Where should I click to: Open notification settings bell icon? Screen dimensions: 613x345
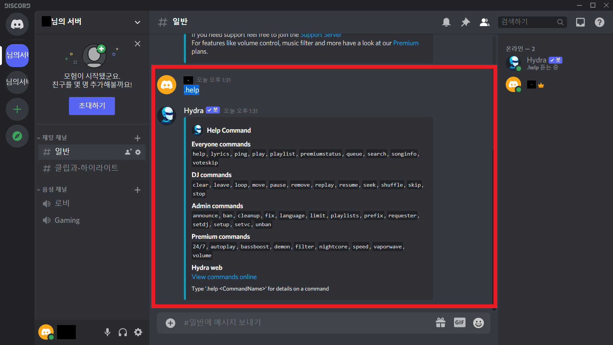point(446,22)
